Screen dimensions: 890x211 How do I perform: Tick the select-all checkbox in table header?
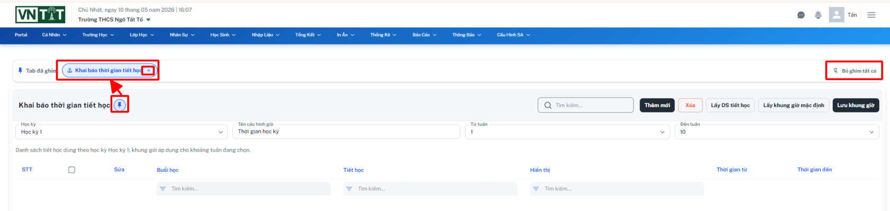(72, 170)
